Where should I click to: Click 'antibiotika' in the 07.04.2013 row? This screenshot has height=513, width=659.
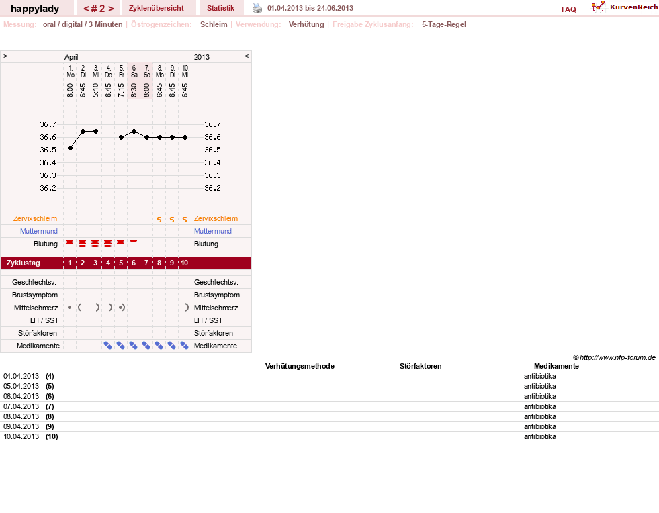540,406
